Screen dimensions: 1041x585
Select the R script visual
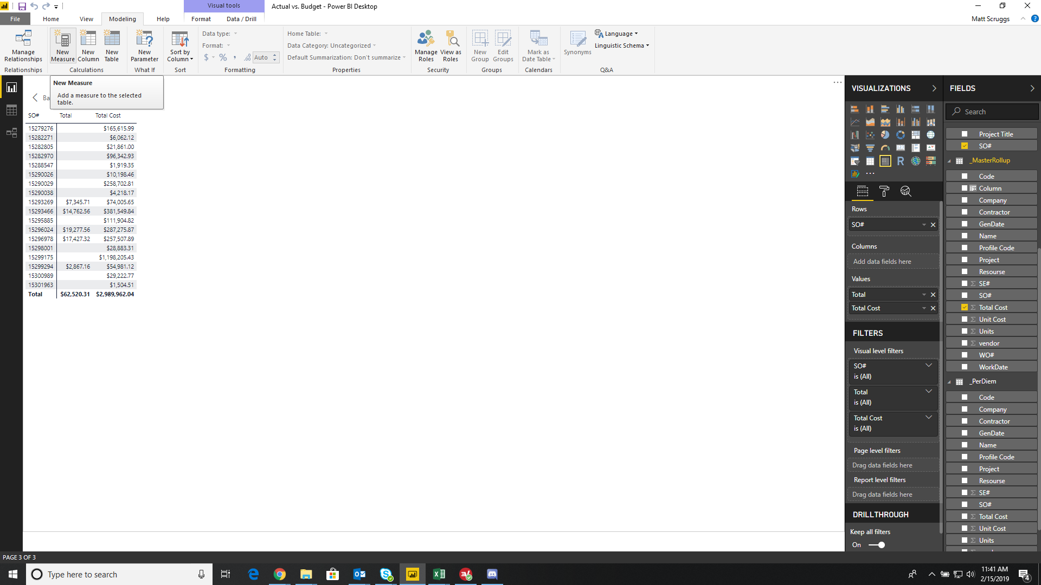coord(901,161)
